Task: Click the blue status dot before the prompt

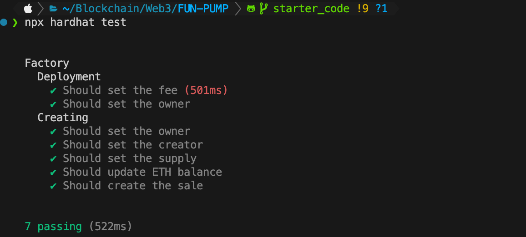Action: (4, 22)
